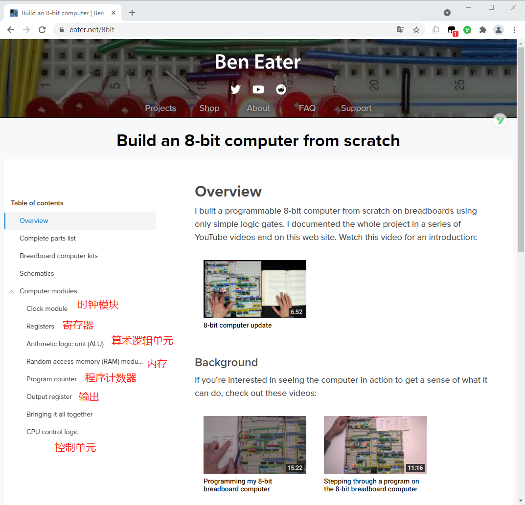Image resolution: width=525 pixels, height=505 pixels.
Task: Visit Ben Eater's YouTube channel
Action: tap(258, 89)
